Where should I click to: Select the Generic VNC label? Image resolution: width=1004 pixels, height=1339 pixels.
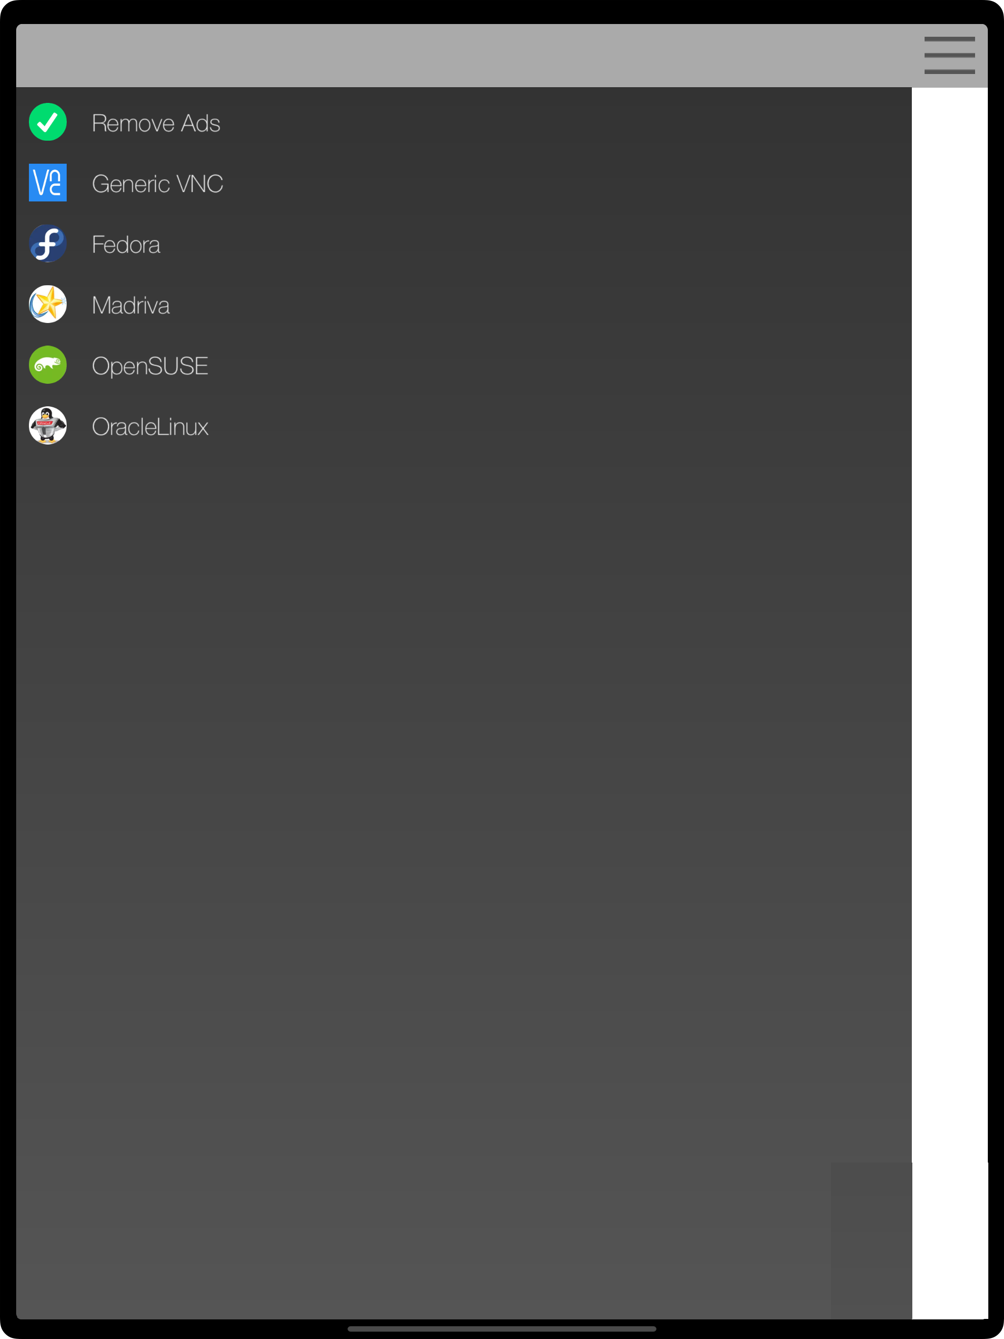point(157,183)
